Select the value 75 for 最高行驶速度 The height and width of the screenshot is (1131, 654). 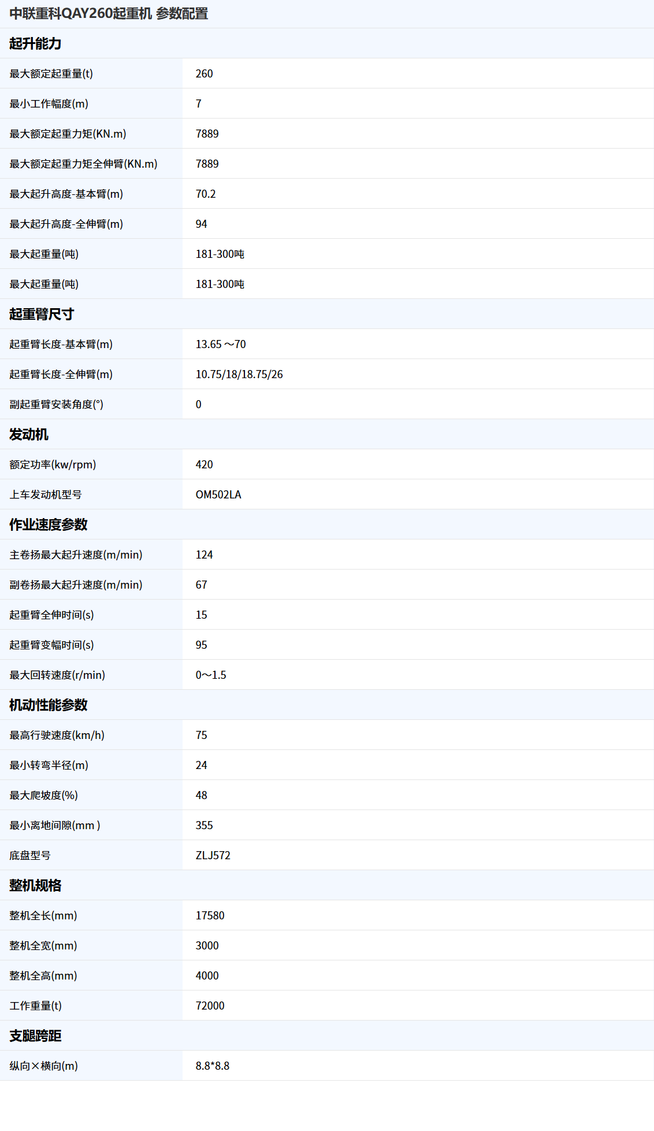tap(202, 735)
